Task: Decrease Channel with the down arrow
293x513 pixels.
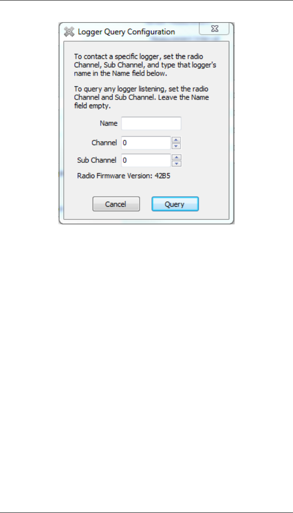Action: point(177,146)
